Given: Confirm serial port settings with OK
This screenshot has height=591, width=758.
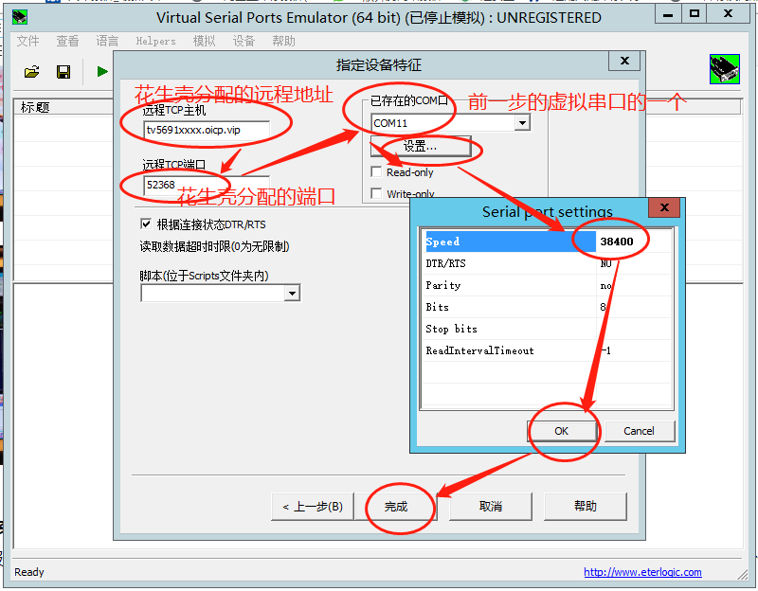Looking at the screenshot, I should pos(561,431).
